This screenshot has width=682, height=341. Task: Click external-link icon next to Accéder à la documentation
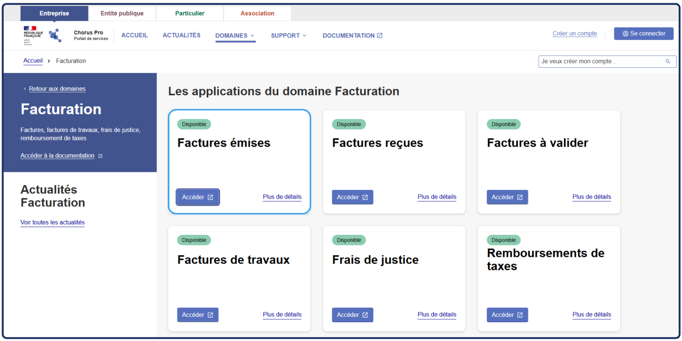[x=100, y=156]
